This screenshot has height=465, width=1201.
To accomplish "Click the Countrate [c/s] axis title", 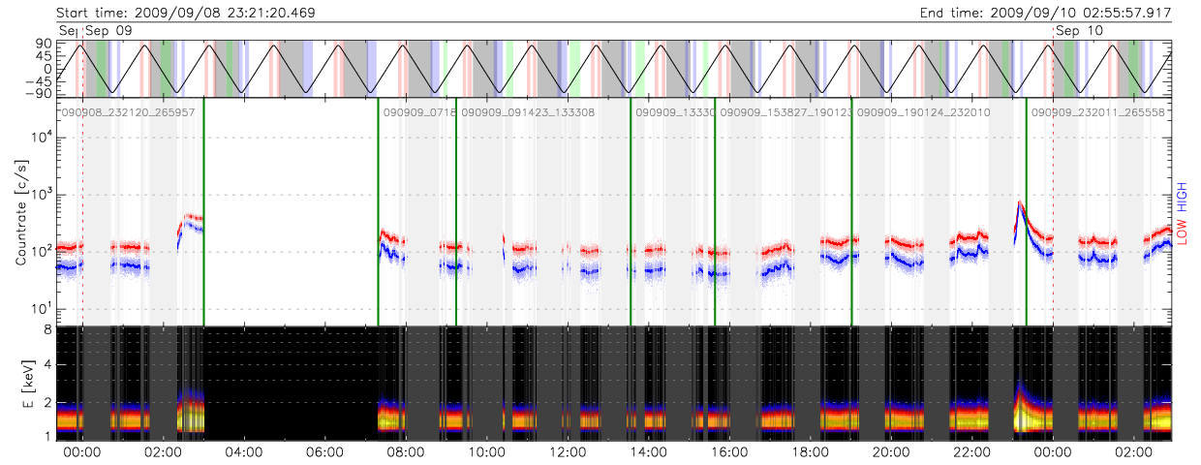I will 21,213.
